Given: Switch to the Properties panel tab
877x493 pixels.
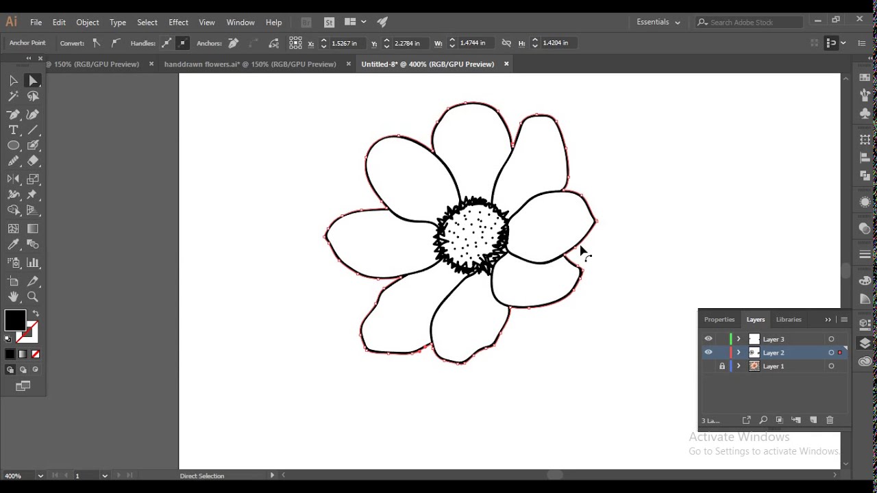Looking at the screenshot, I should click(x=719, y=320).
